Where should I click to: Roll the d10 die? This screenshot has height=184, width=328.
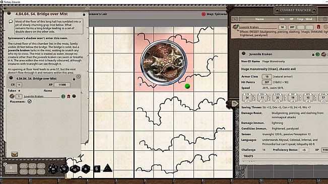click(75, 169)
